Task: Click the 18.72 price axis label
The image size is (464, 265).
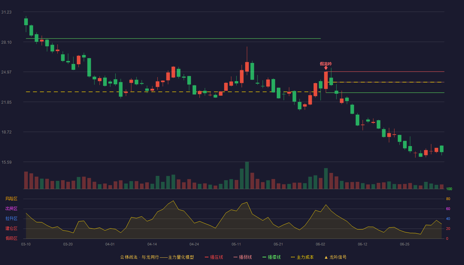Action: pyautogui.click(x=6, y=132)
